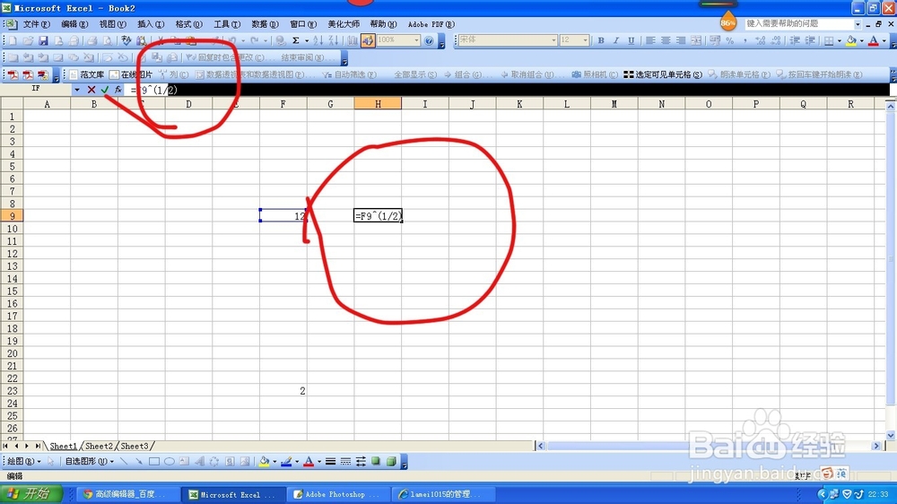Toggle align right

(x=680, y=40)
